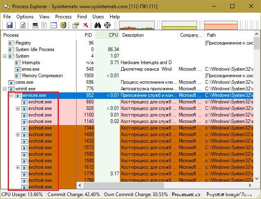Sort by the CPU column header

point(107,35)
